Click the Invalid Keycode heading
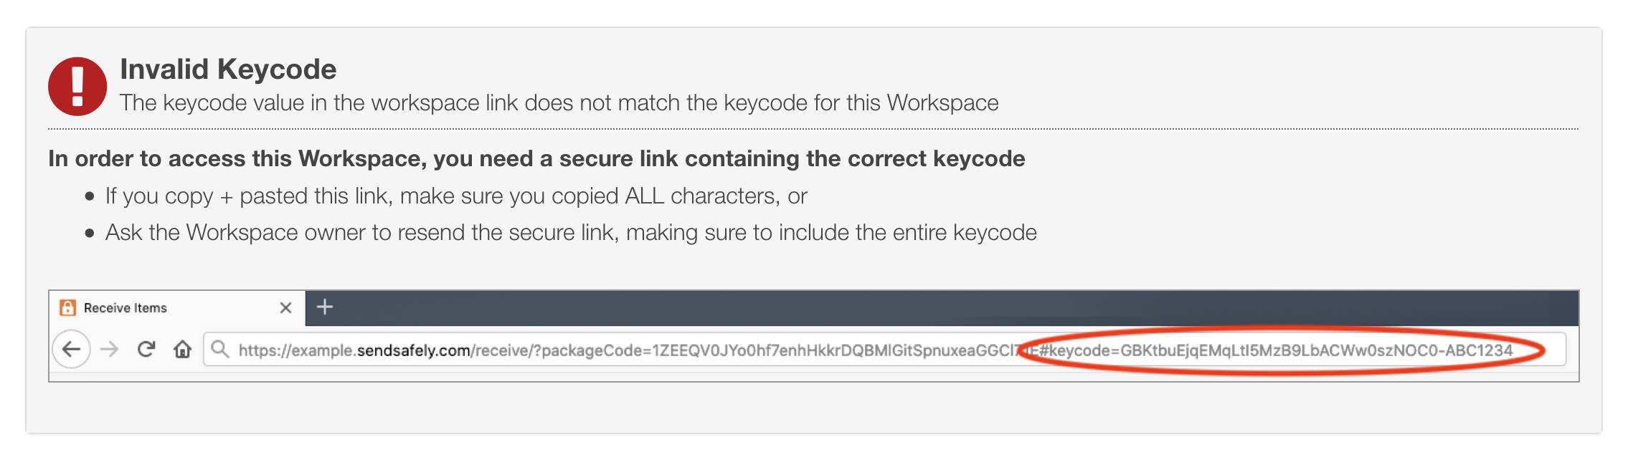 (228, 69)
